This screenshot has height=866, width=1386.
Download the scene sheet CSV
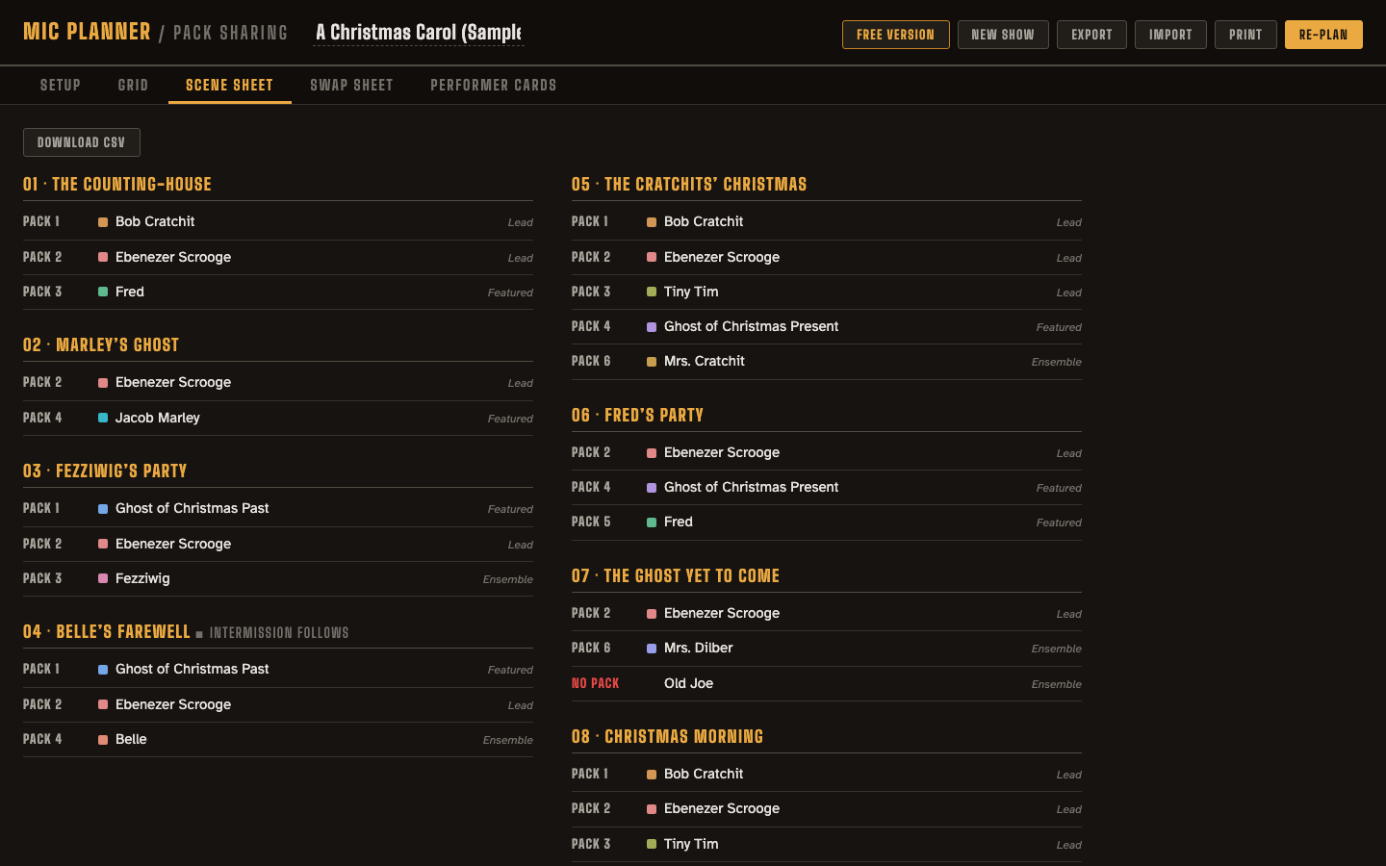82,142
